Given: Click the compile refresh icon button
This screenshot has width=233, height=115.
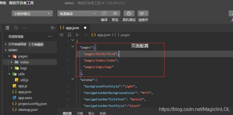Looking at the screenshot, I should coord(104,14).
